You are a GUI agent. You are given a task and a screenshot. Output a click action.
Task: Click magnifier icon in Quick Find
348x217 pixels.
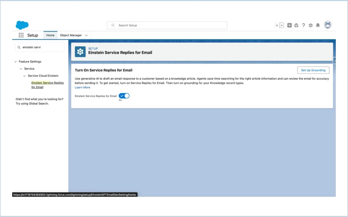19,47
